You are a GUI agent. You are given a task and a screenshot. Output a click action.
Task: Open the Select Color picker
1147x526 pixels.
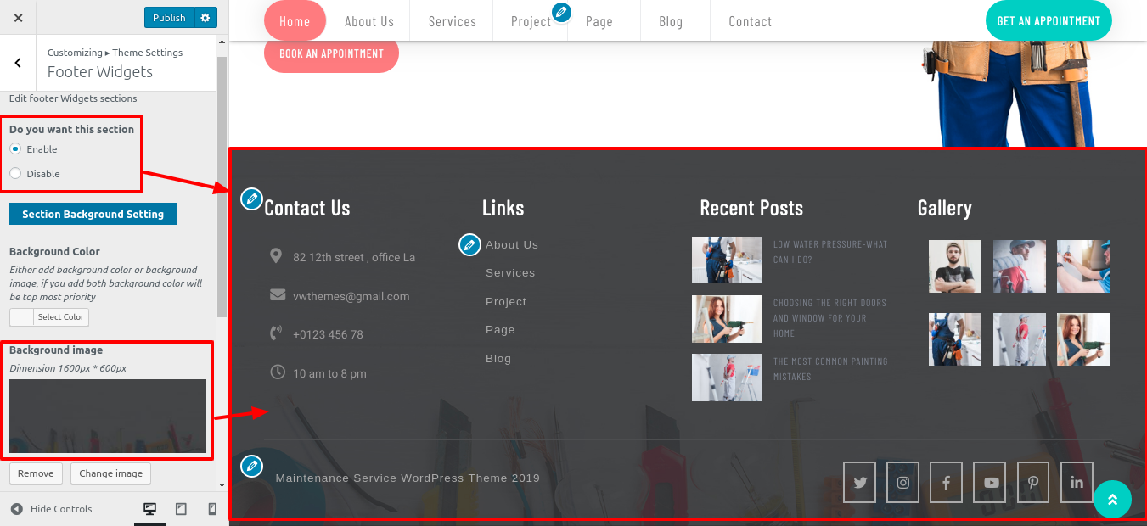click(x=49, y=316)
